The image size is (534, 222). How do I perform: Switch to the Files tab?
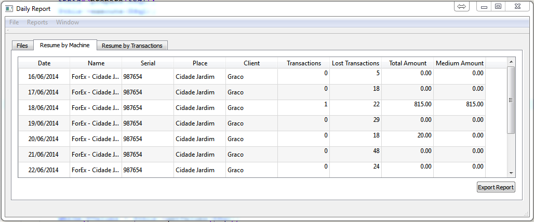tap(22, 46)
